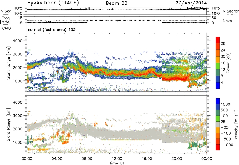This screenshot has height=165, width=239.
Task: Click the '08:00' time axis tick label
Action: coord(87,159)
